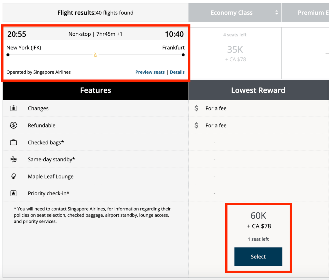329x280 pixels.
Task: Open the Preview seats link
Action: [150, 72]
